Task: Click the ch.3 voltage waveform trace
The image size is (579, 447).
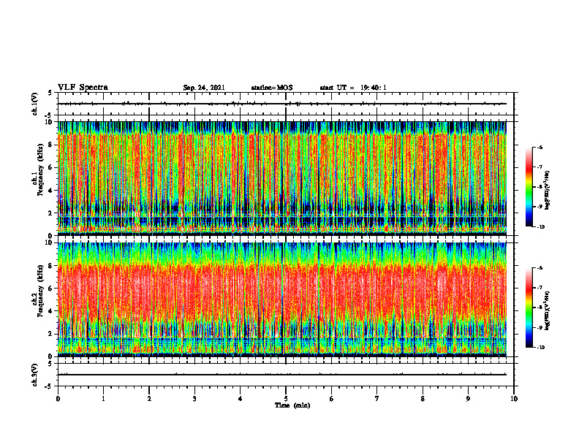Action: [282, 375]
